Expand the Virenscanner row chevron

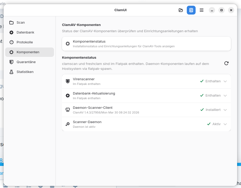225,81
